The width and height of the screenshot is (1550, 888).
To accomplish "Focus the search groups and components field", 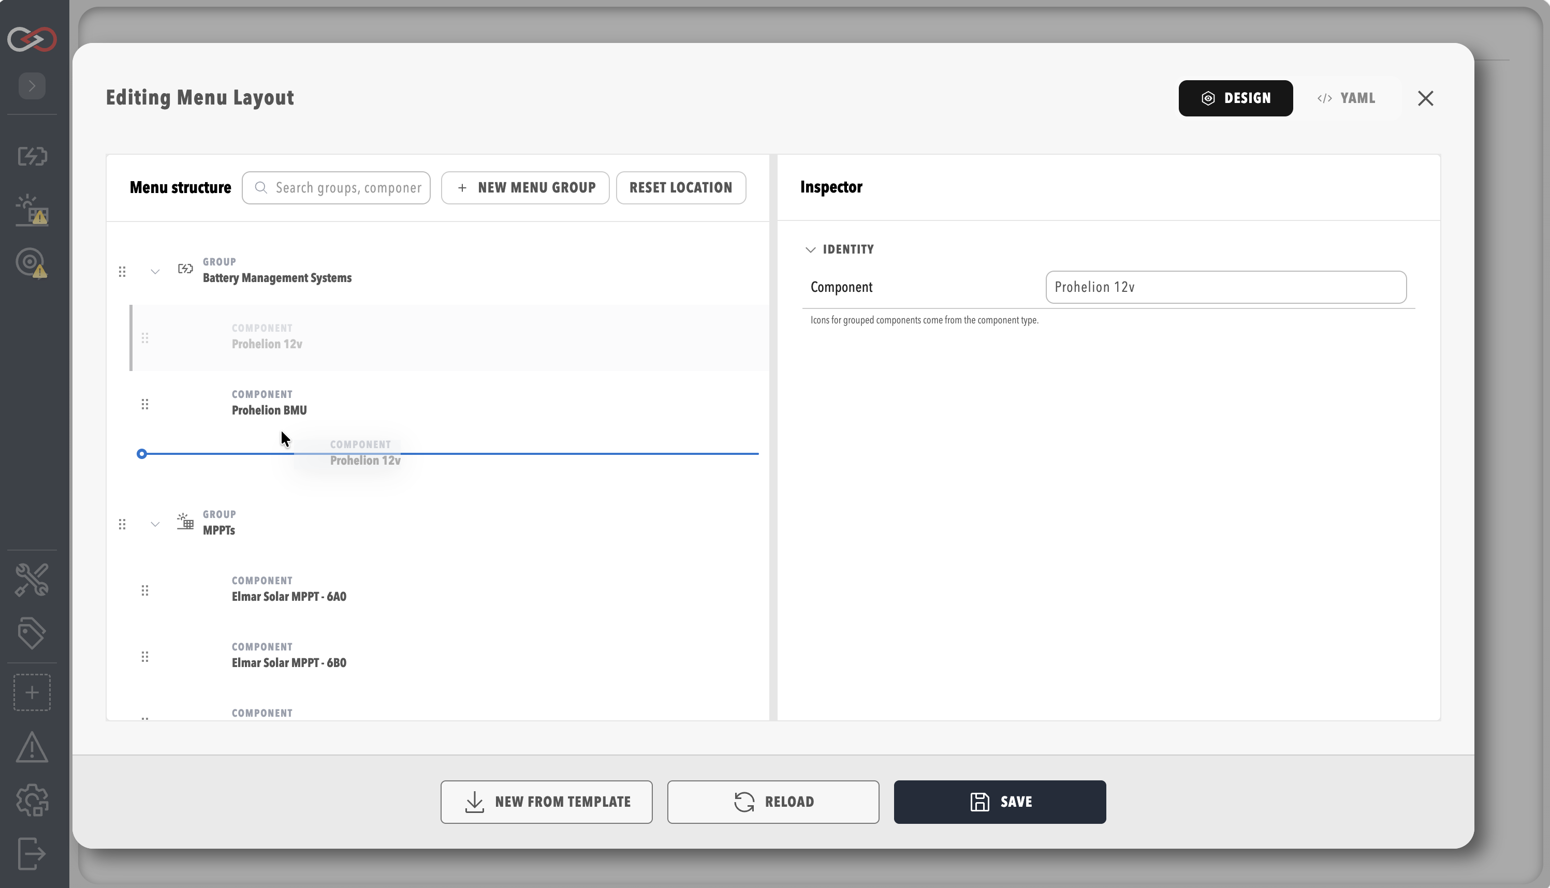I will click(336, 188).
